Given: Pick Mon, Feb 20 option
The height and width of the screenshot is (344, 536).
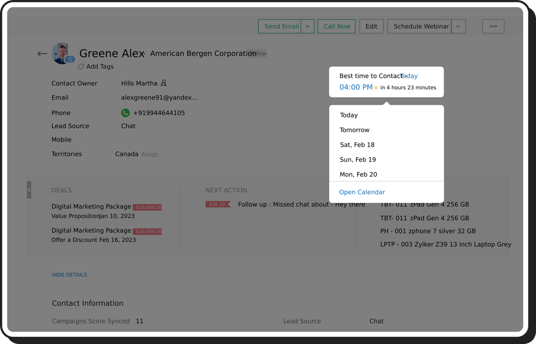Looking at the screenshot, I should (x=358, y=175).
